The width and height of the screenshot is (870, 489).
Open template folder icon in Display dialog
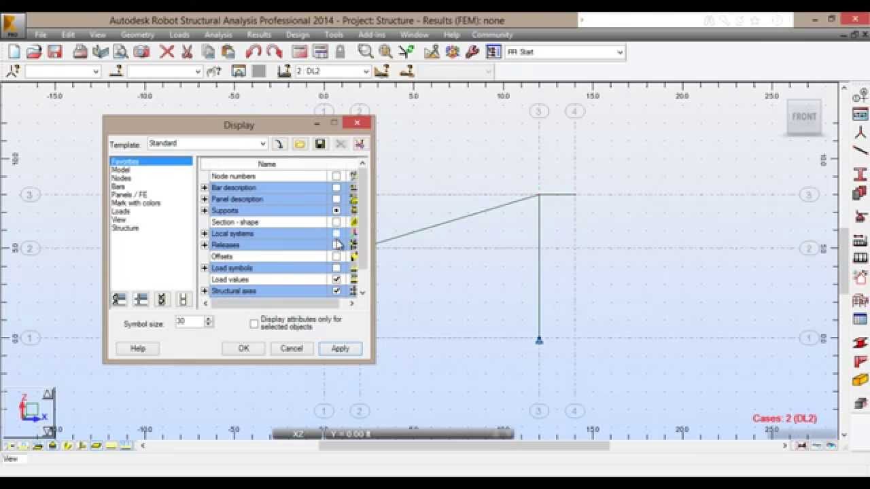pos(300,144)
